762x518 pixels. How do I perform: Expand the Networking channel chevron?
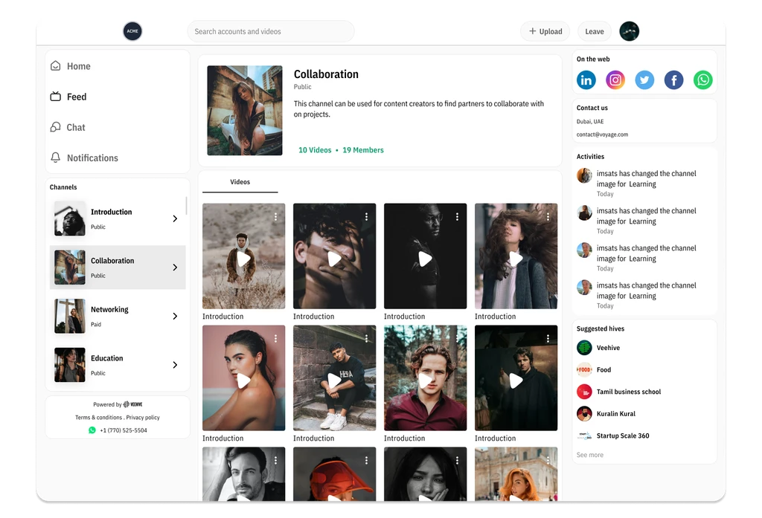point(176,316)
